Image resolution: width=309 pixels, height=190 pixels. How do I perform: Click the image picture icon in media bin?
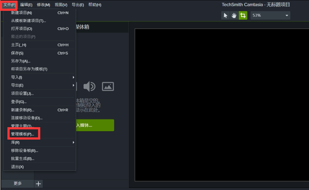point(108,86)
